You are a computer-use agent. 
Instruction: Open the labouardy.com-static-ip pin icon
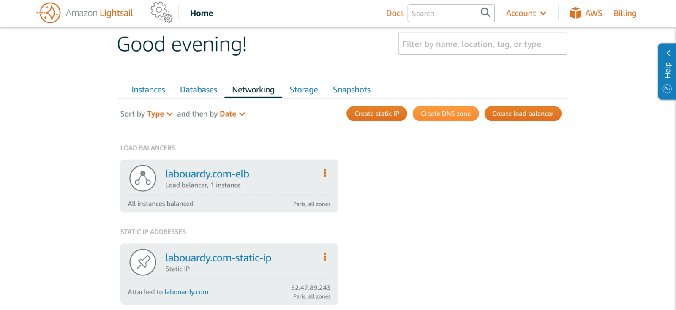[x=143, y=262]
